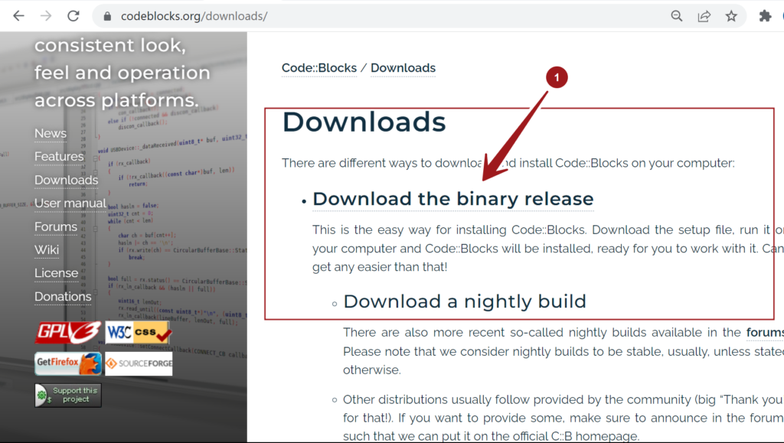784x443 pixels.
Task: Click the padlock site security icon
Action: point(106,15)
